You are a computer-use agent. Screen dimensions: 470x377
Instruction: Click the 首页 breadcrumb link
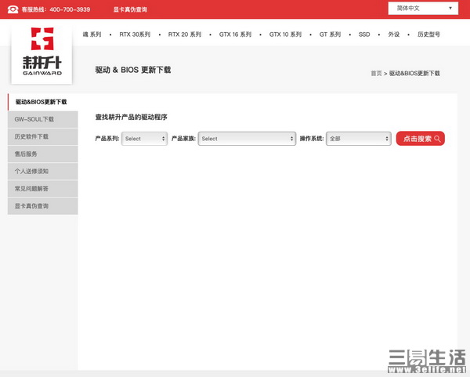click(x=376, y=73)
